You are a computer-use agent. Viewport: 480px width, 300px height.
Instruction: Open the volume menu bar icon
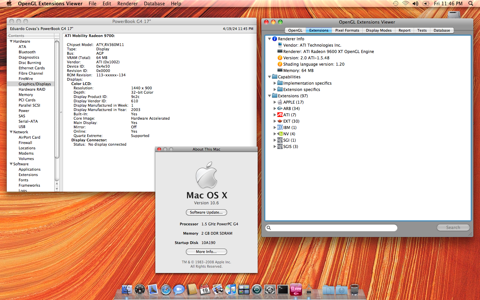coord(415,3)
